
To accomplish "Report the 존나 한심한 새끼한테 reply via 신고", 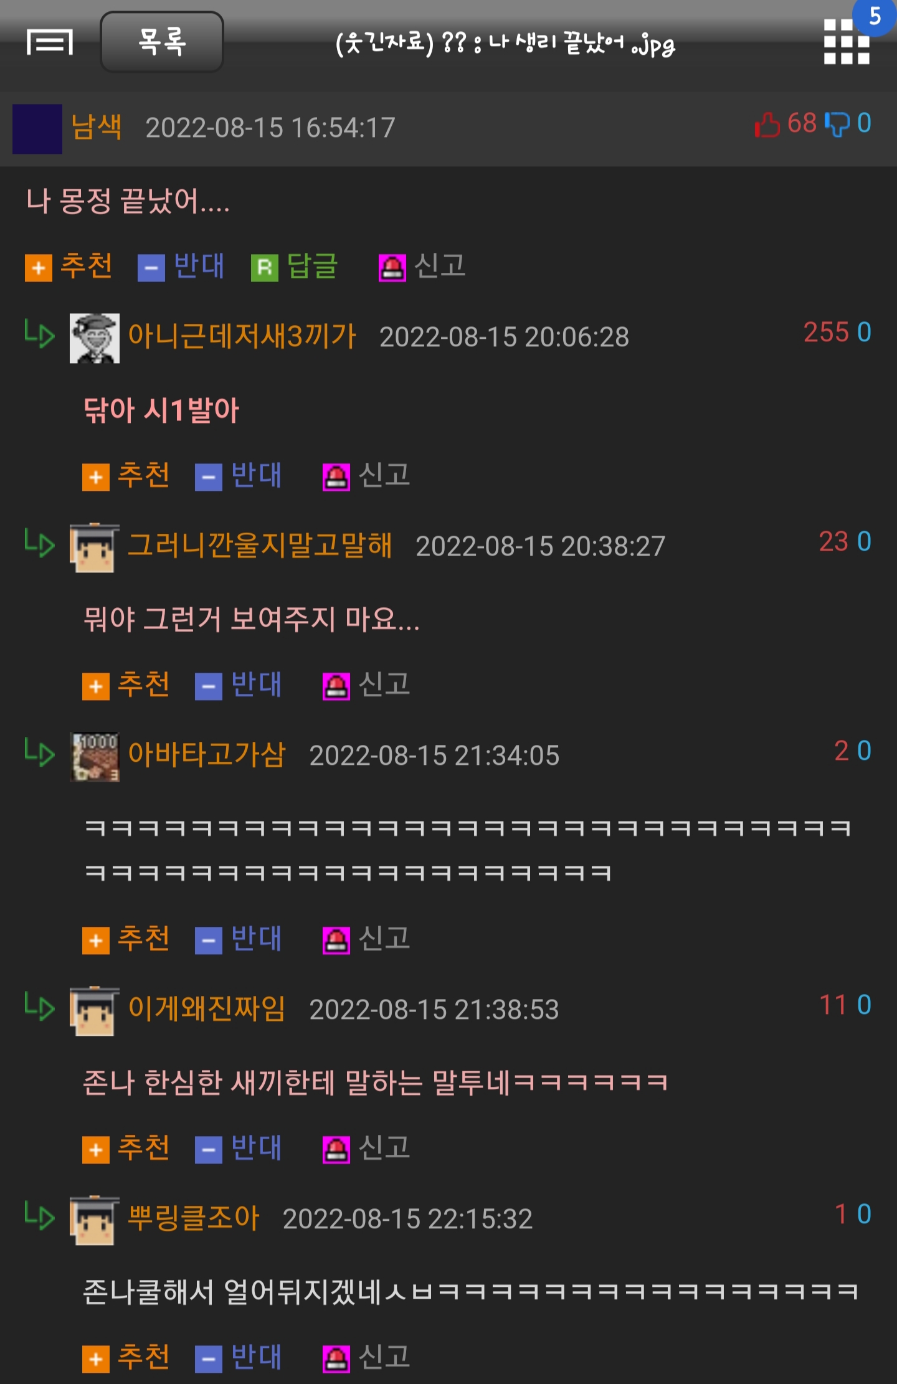I will click(366, 1149).
